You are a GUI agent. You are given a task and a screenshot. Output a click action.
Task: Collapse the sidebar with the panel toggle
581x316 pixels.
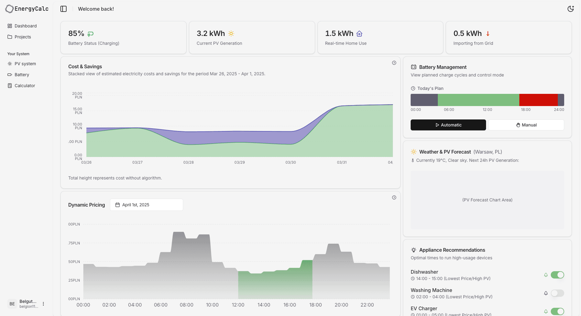(64, 9)
